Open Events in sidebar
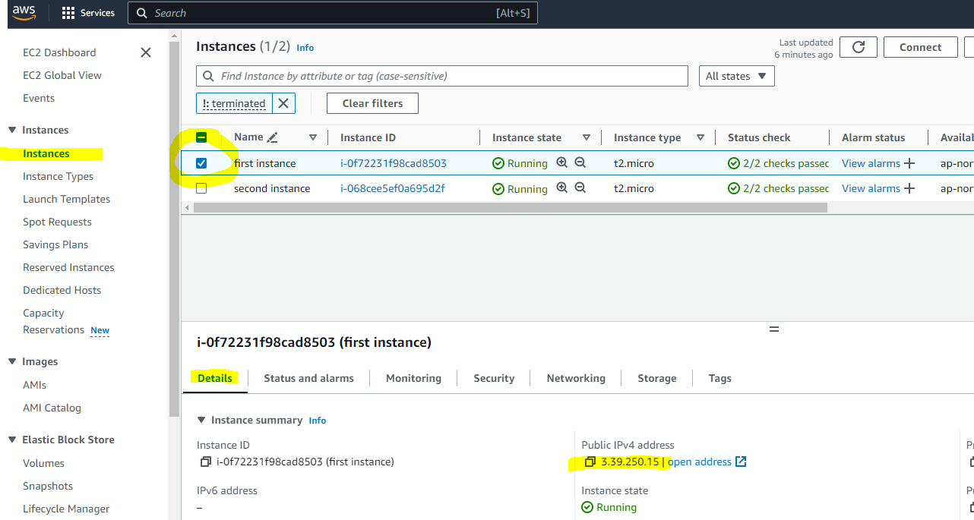This screenshot has height=520, width=974. coord(39,98)
